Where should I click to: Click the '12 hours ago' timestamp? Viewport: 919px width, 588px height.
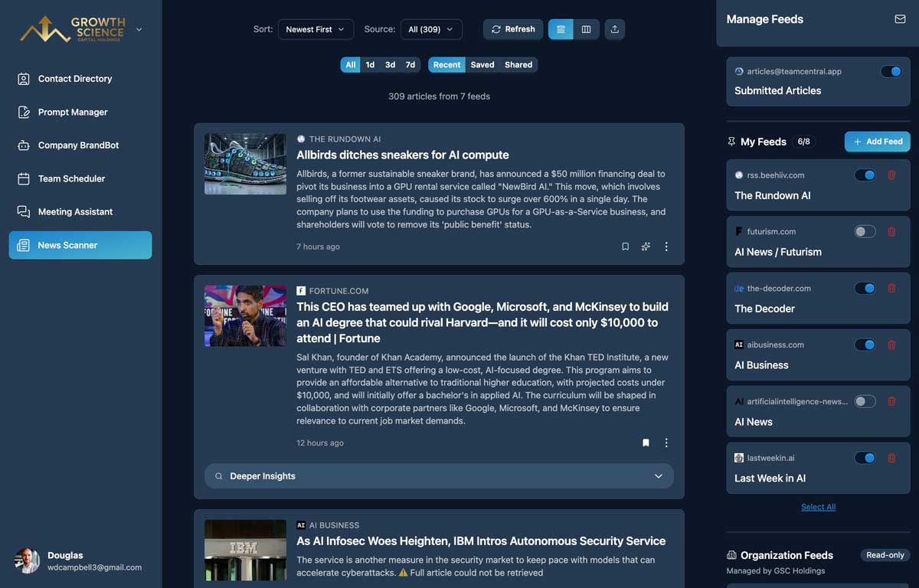(x=320, y=443)
